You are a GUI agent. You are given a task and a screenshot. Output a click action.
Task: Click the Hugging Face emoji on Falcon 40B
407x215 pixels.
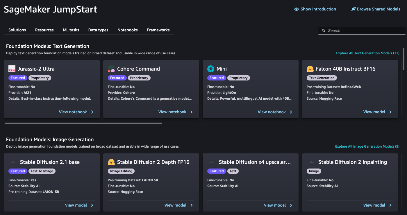(310, 69)
